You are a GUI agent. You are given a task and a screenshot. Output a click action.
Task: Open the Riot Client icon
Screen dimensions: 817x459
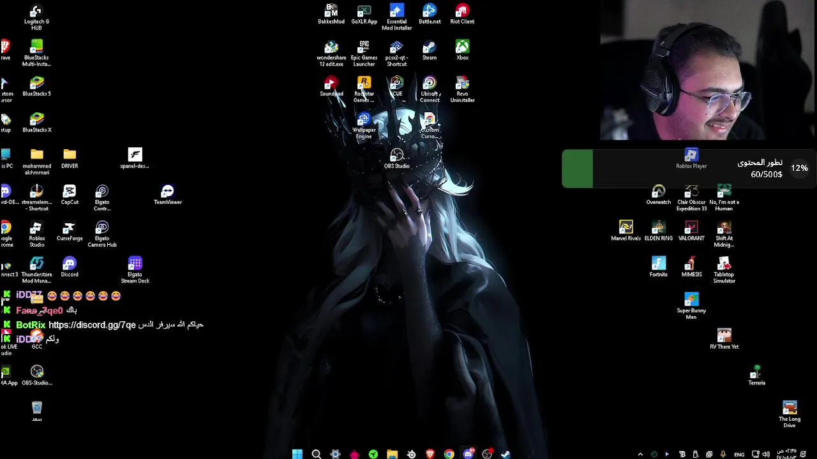pos(462,14)
